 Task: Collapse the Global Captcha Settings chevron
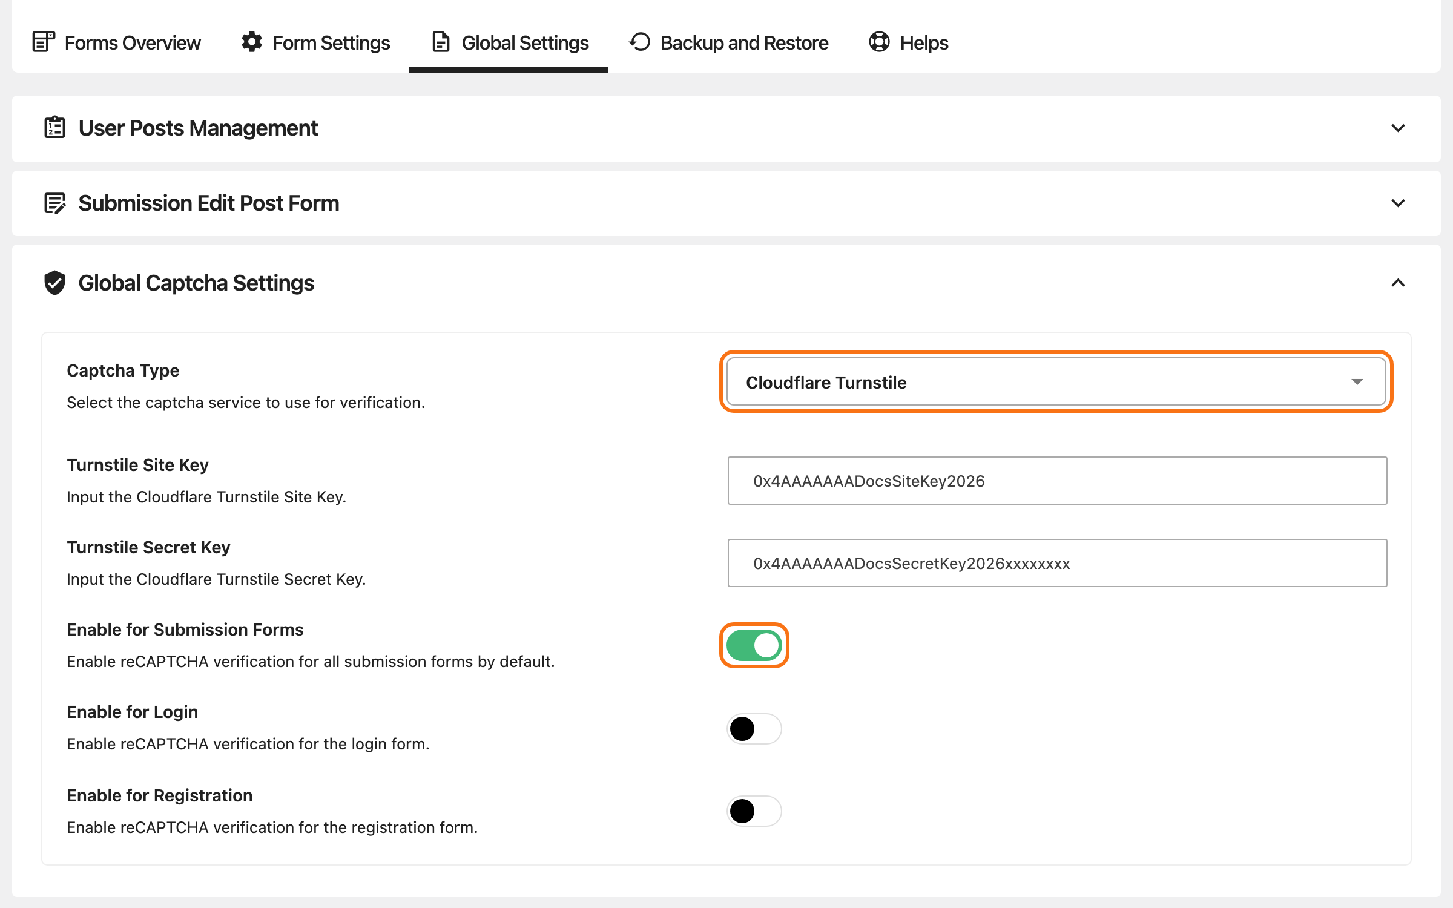[x=1398, y=283]
